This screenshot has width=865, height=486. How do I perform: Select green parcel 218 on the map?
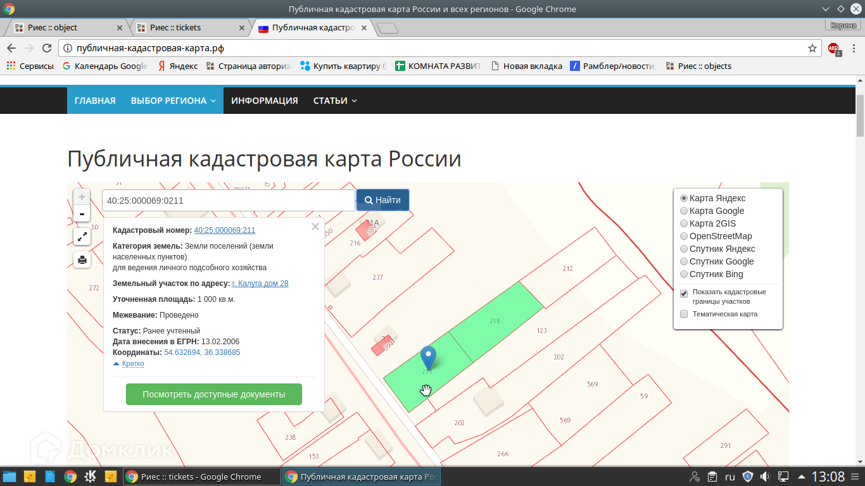[496, 322]
